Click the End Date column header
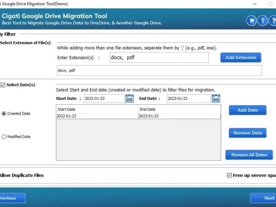This screenshot has width=276, height=207. [179, 109]
